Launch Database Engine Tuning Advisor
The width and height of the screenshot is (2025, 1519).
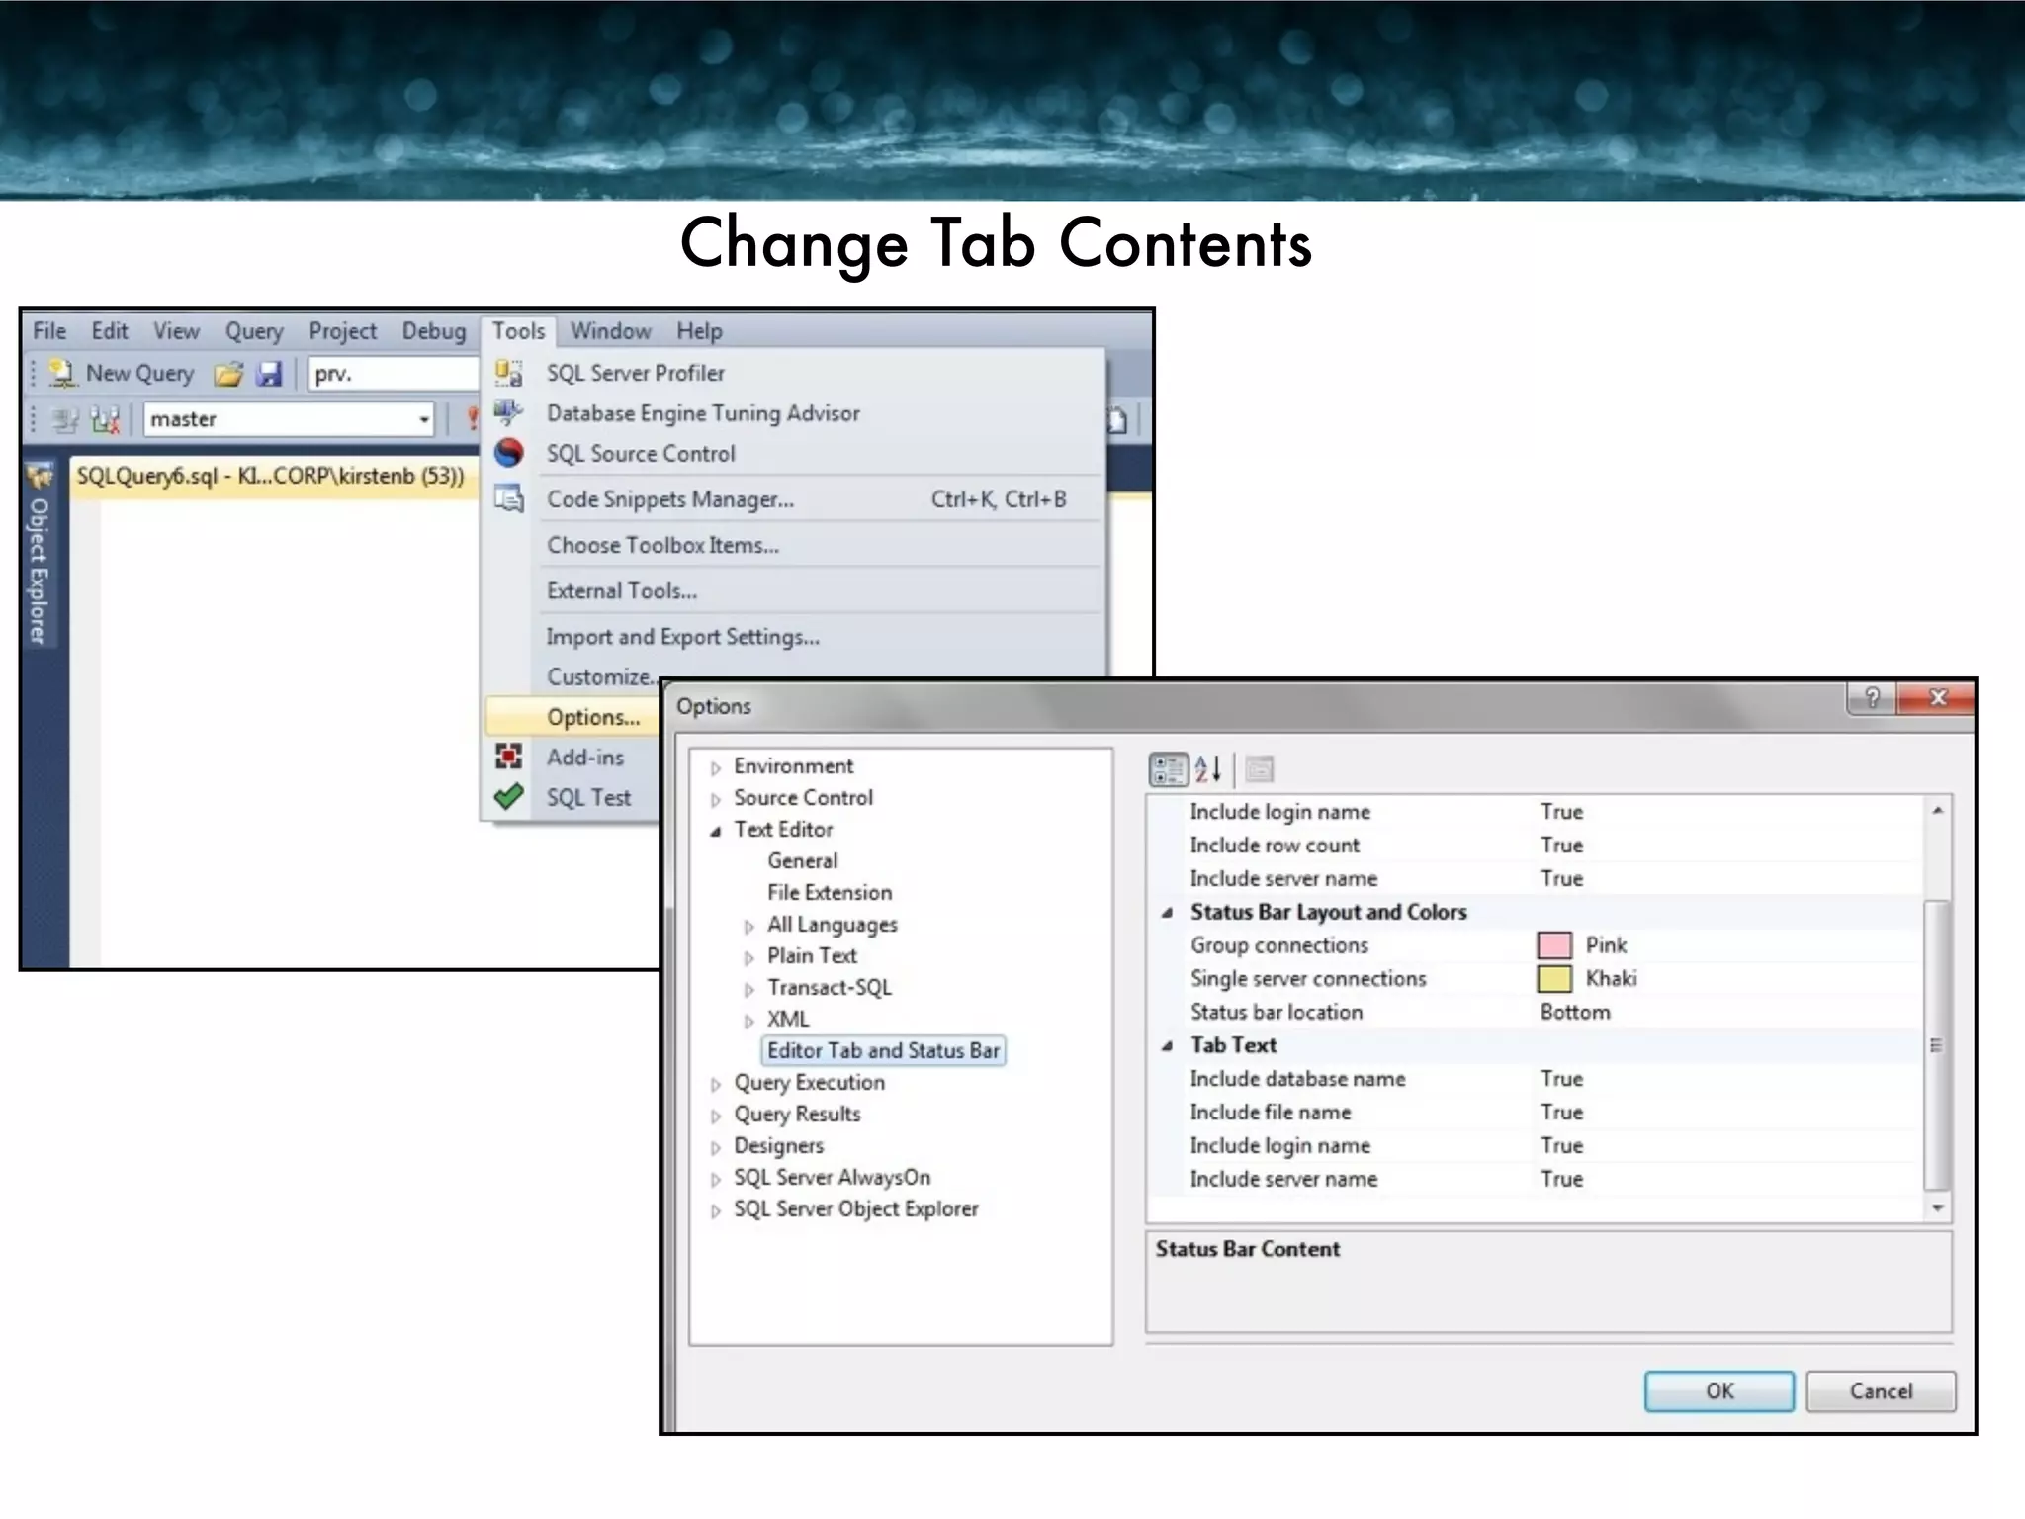702,413
